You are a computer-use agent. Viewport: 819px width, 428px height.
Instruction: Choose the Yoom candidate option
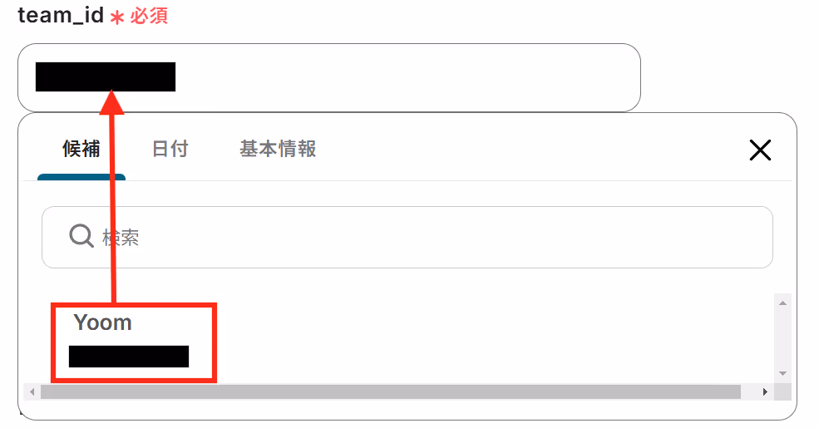[134, 342]
